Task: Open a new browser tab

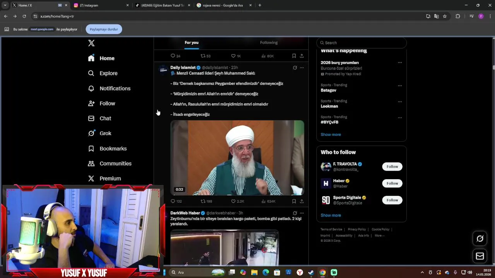Action: [x=259, y=5]
